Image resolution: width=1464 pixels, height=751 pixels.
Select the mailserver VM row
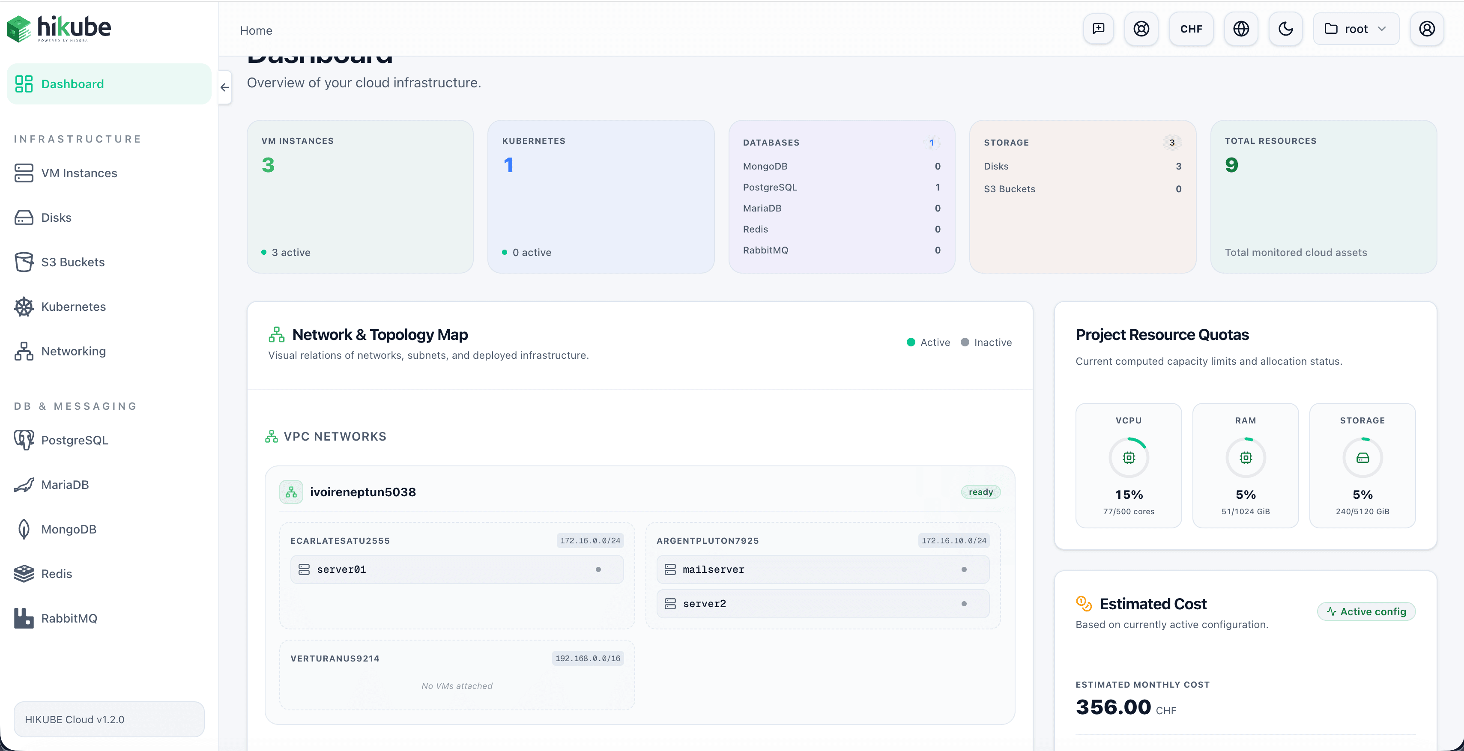822,569
